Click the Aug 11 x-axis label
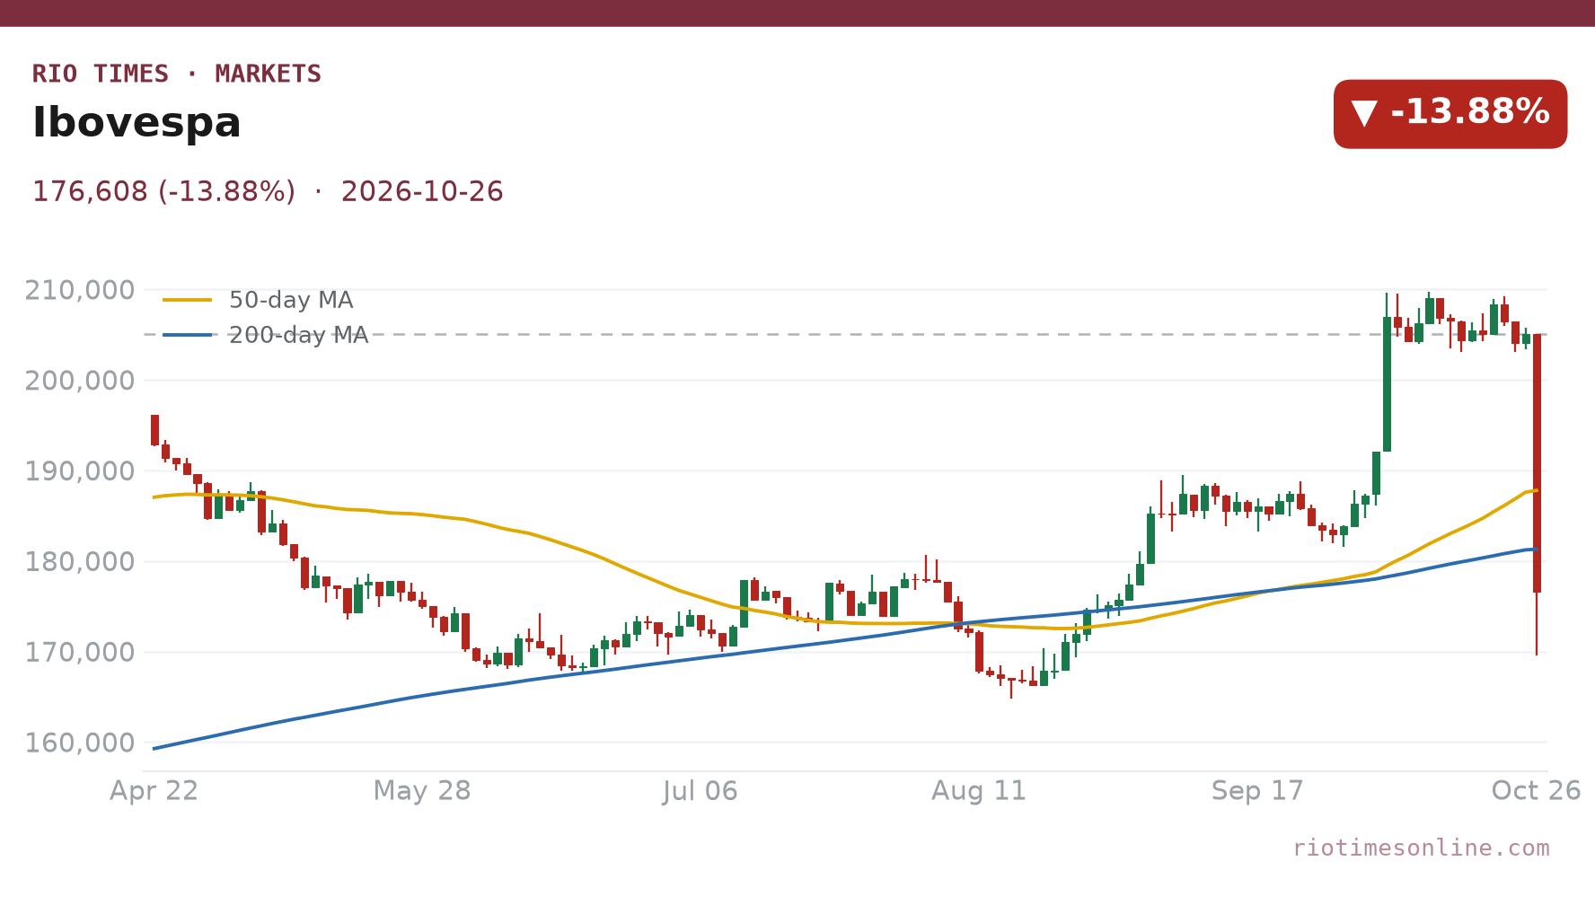The width and height of the screenshot is (1595, 897). point(979,791)
